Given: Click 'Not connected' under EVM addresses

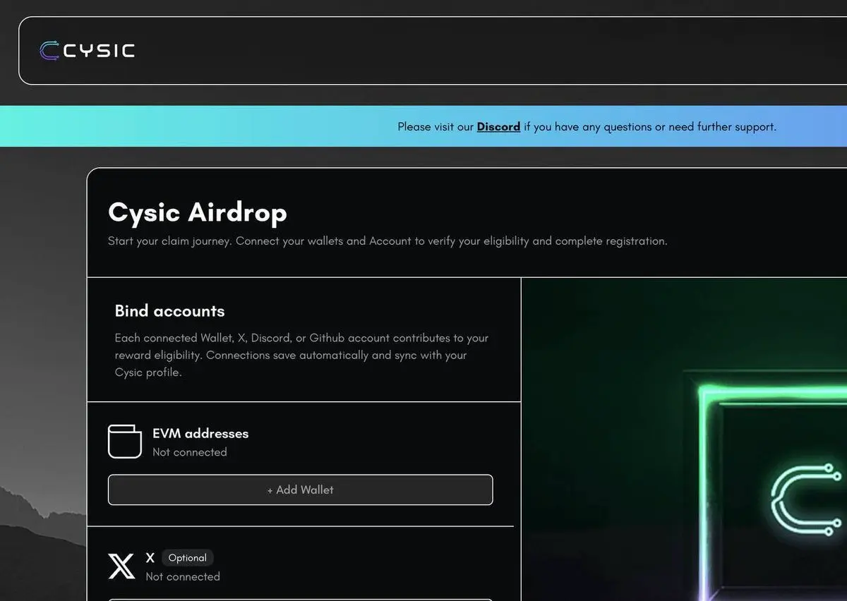Looking at the screenshot, I should coord(190,452).
